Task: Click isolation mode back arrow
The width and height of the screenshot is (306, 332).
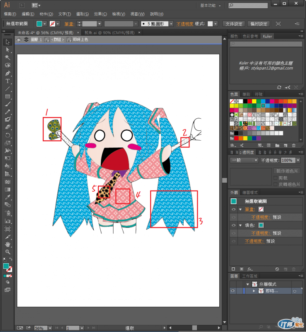Action: point(19,40)
